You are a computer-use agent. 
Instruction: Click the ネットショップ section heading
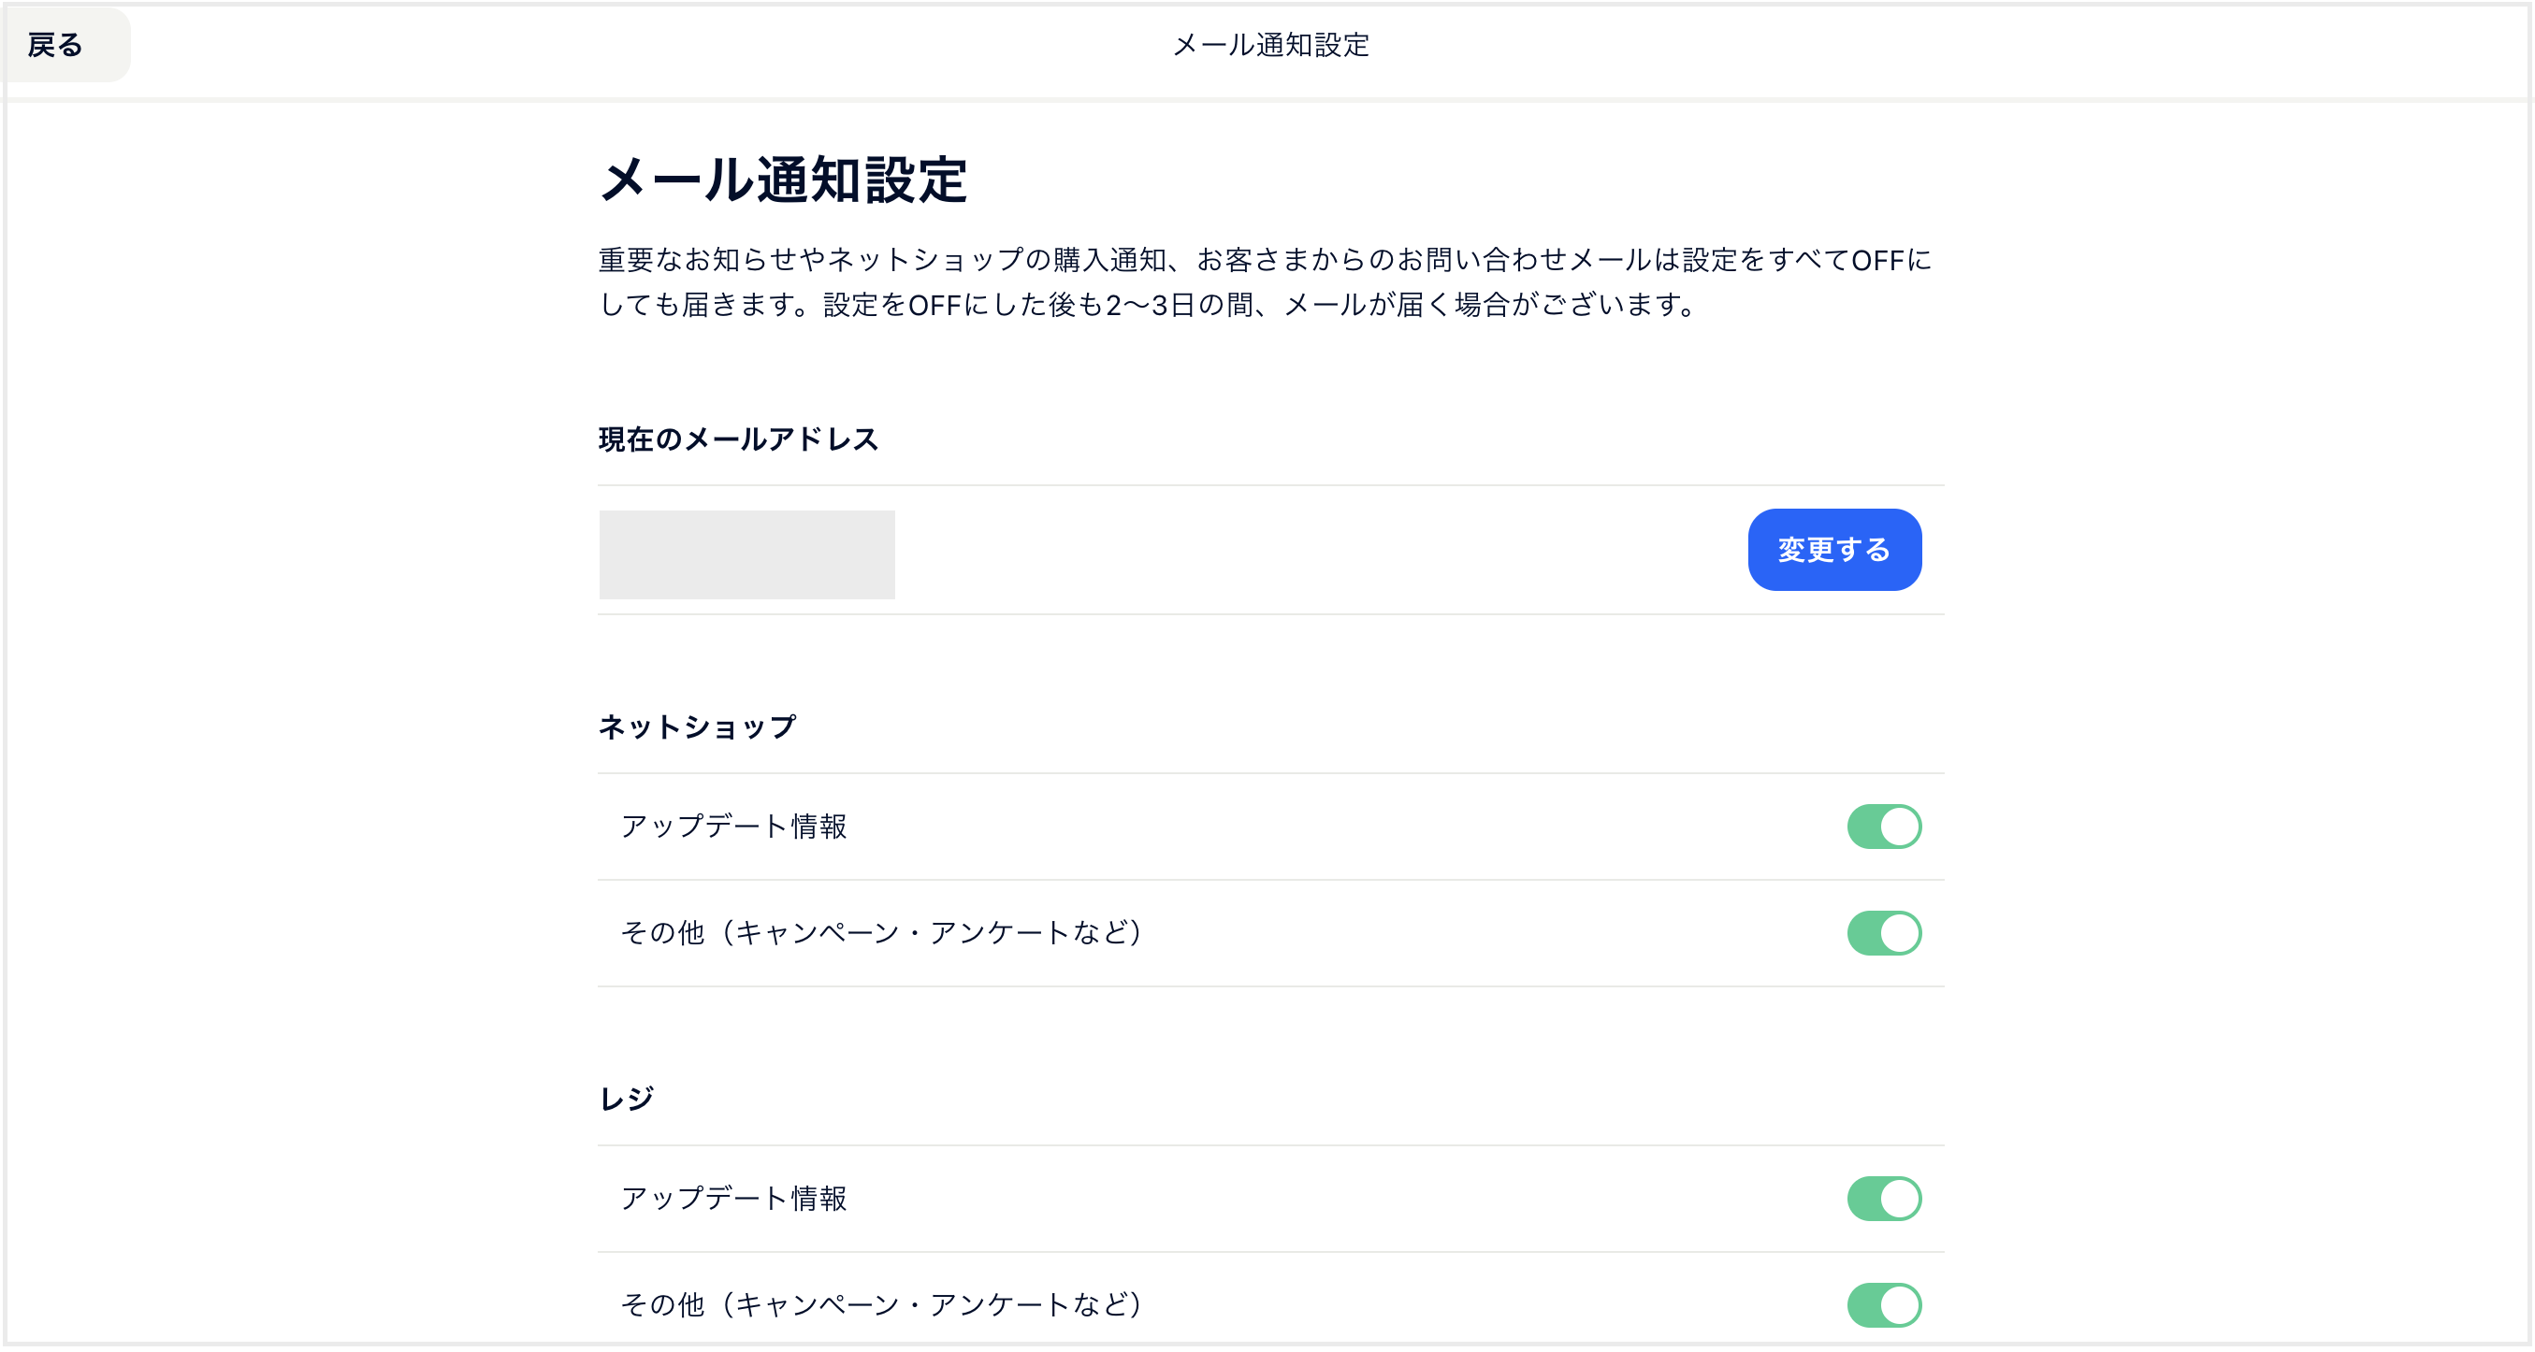pyautogui.click(x=698, y=726)
